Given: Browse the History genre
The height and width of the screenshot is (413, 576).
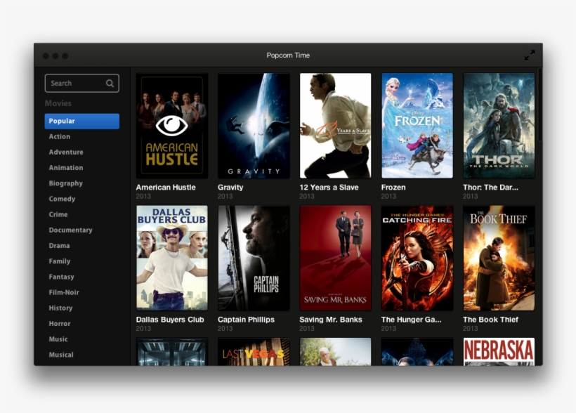Looking at the screenshot, I should click(60, 308).
